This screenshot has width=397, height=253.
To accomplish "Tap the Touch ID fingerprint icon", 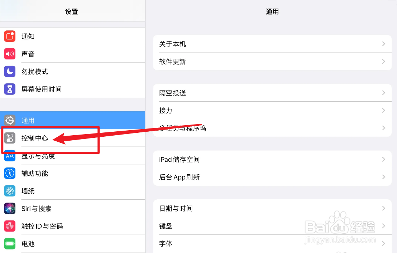I will 10,226.
